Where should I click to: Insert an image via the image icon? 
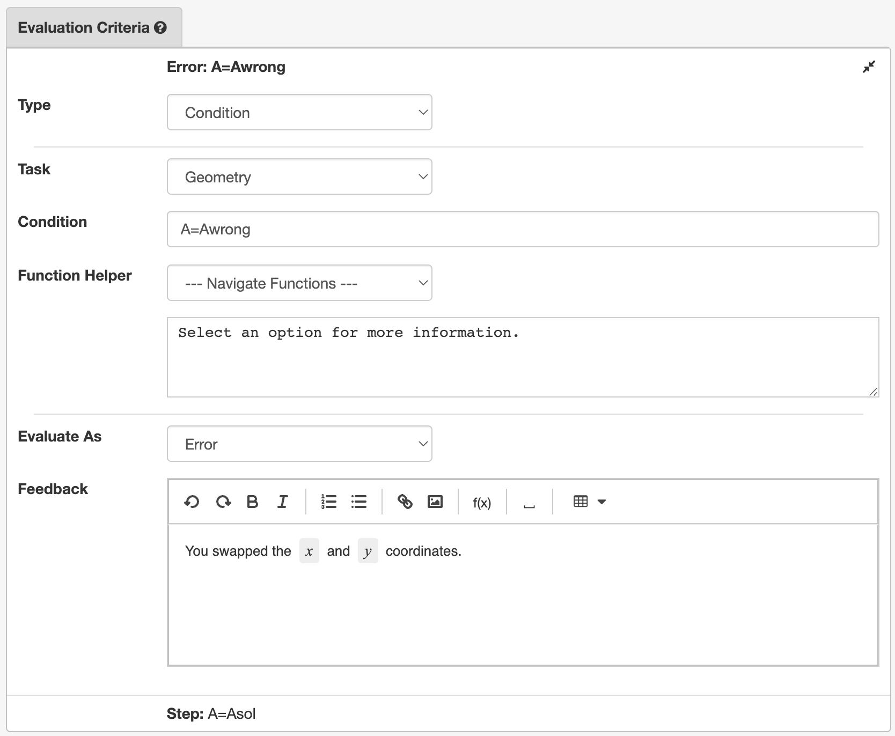[435, 502]
